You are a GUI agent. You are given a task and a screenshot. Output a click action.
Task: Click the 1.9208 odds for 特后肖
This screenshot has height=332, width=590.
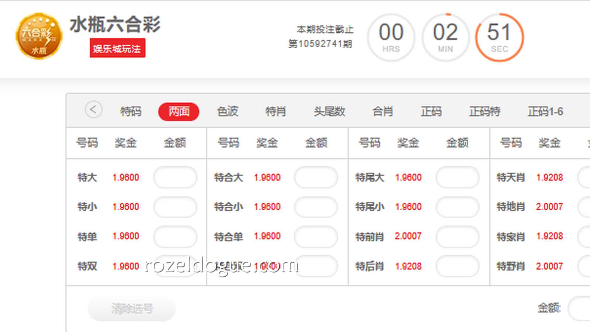pyautogui.click(x=408, y=266)
